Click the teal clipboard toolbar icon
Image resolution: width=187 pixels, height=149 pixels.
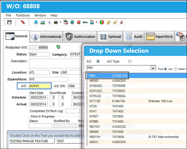point(72,22)
